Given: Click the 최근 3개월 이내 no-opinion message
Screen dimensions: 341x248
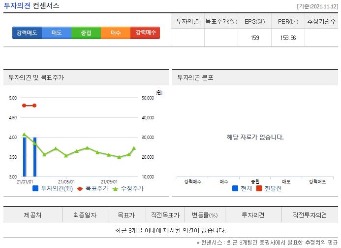Looking at the screenshot, I should (x=170, y=230).
